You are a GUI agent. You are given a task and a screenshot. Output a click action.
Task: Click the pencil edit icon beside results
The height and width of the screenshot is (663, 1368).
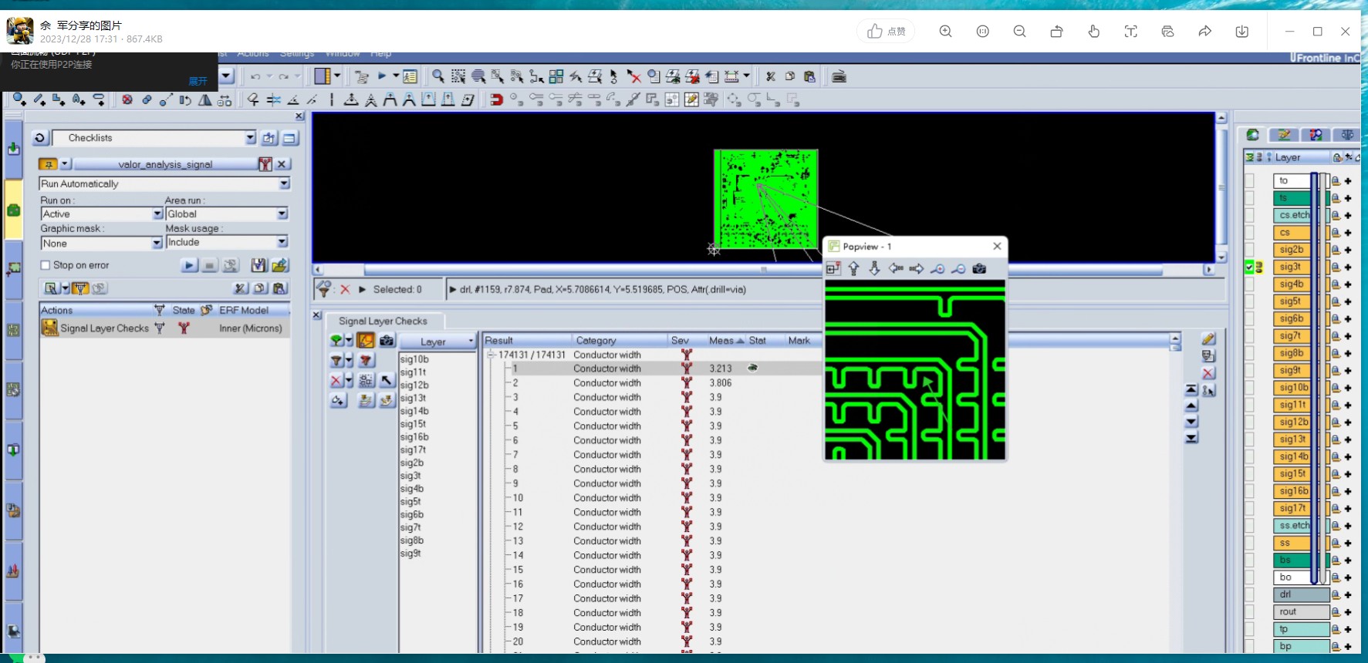[1208, 339]
